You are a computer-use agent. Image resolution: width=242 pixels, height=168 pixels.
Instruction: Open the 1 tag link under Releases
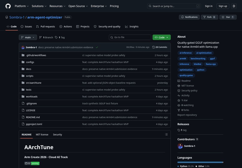point(182,130)
